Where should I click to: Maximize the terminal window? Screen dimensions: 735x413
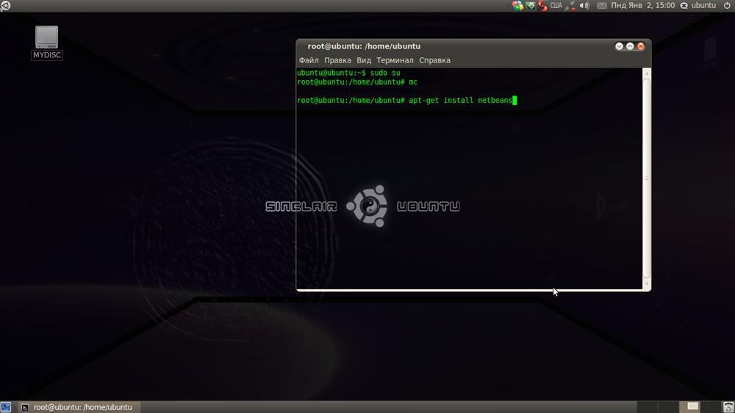(630, 46)
